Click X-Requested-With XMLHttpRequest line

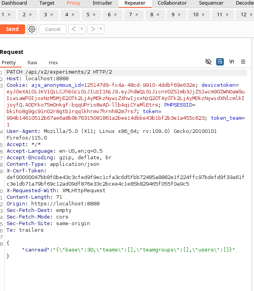(x=56, y=191)
